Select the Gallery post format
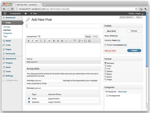Screen dimensions: 150x113 click(x=106, y=71)
